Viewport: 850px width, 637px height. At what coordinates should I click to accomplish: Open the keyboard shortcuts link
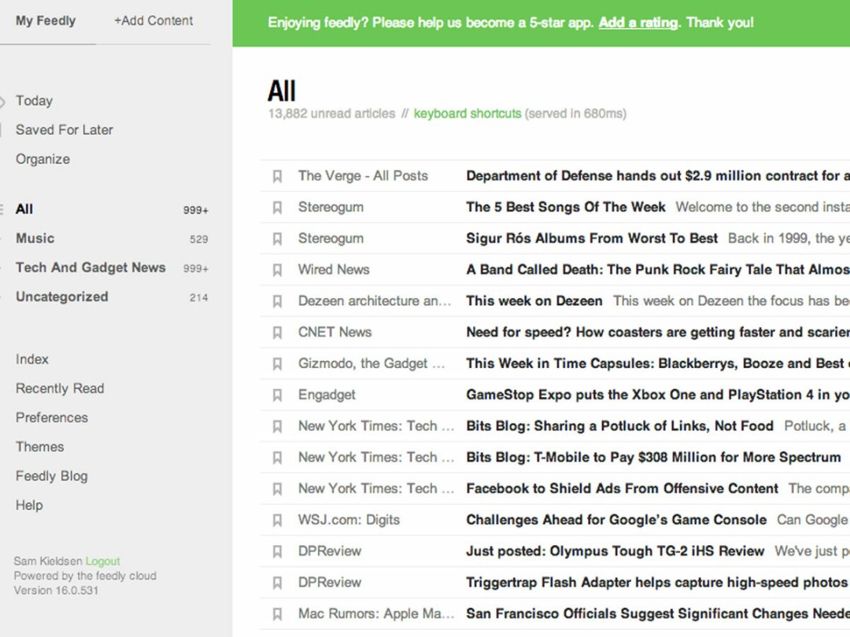click(468, 114)
